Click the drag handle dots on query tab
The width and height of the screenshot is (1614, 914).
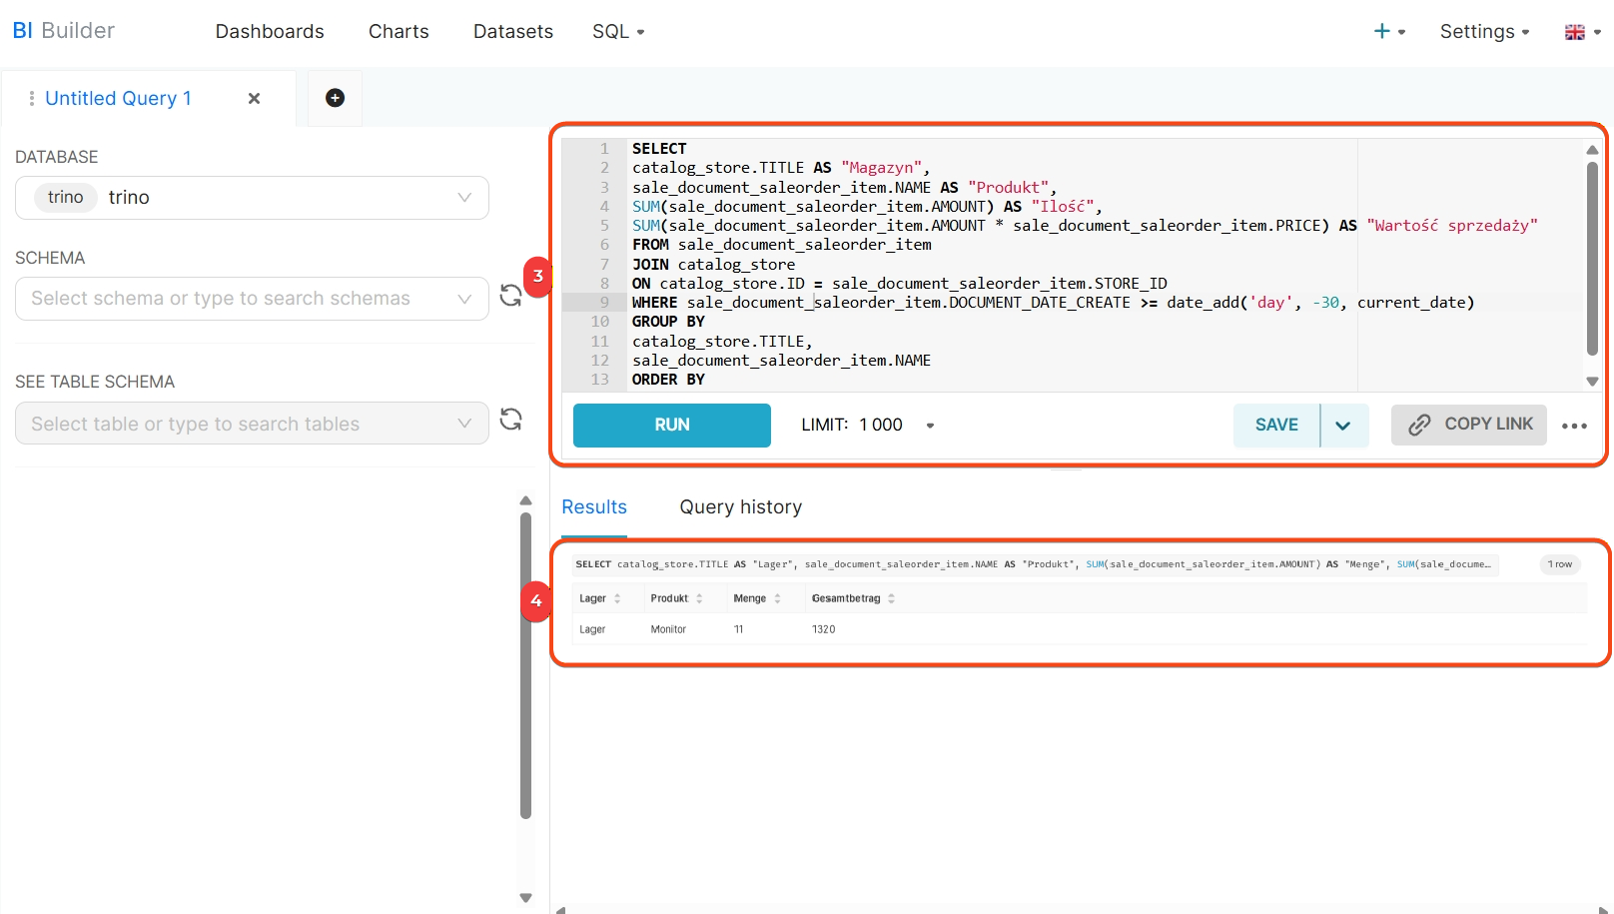[32, 98]
